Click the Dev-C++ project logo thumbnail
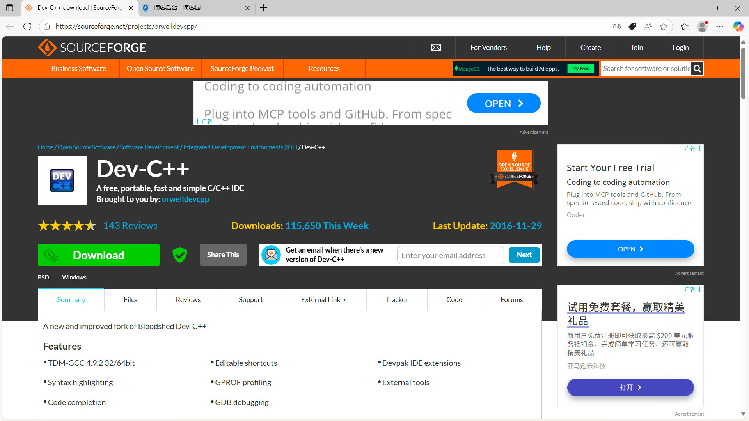The height and width of the screenshot is (421, 749). point(62,180)
